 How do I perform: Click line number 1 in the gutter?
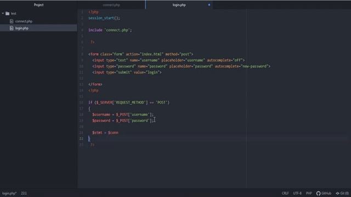tap(82, 12)
